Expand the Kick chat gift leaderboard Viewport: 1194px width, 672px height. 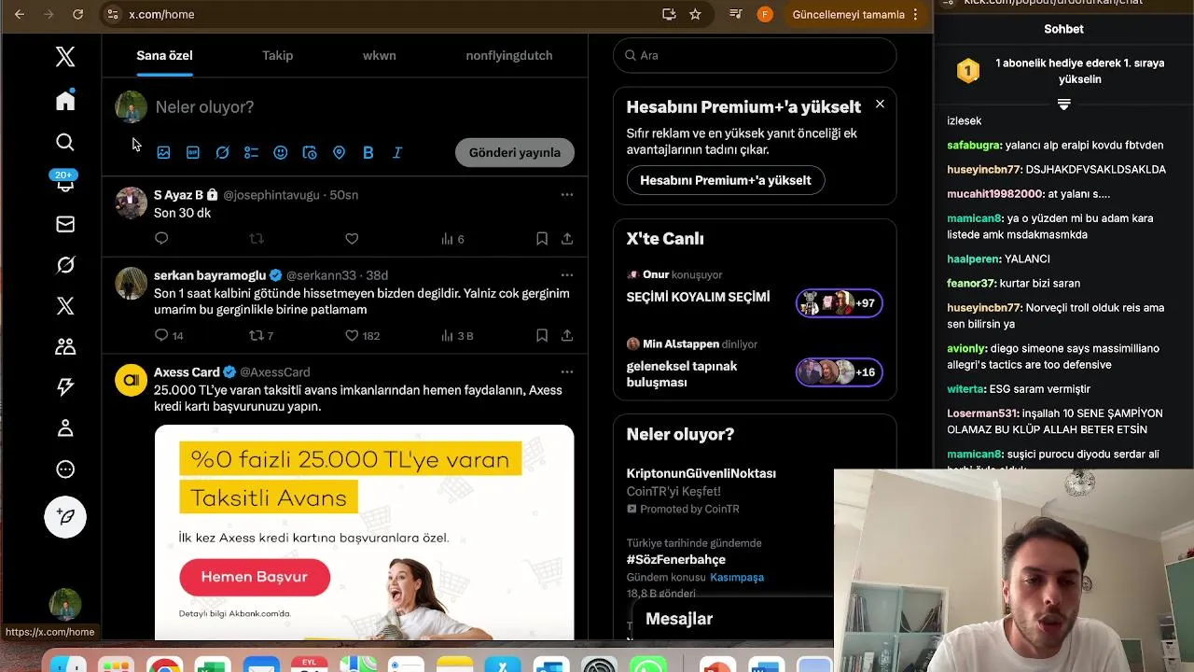[1064, 104]
